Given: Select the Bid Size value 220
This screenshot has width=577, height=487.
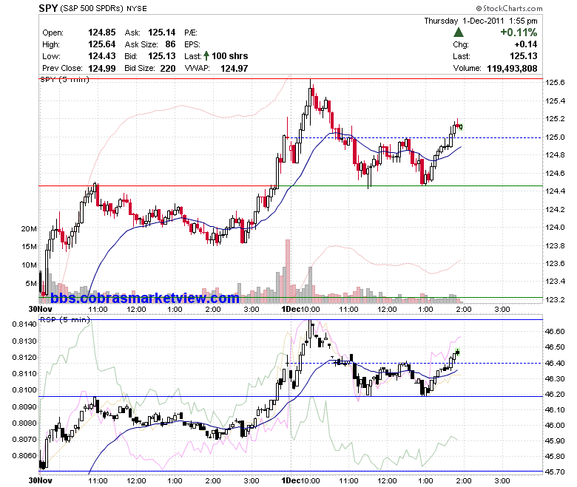Looking at the screenshot, I should click(168, 69).
